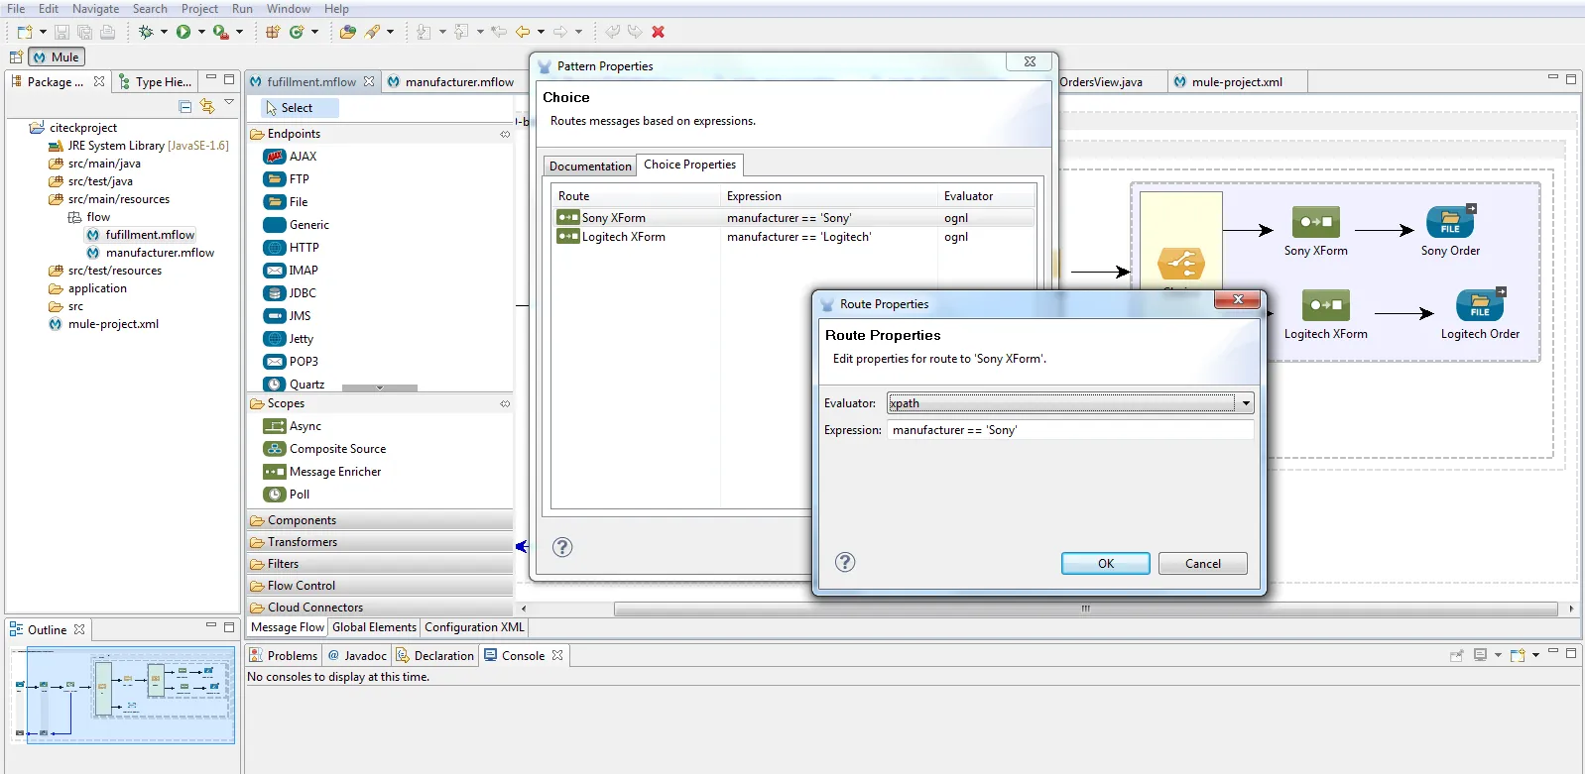Viewport: 1585px width, 774px height.
Task: Click the Select tool in palette
Action: tap(301, 107)
